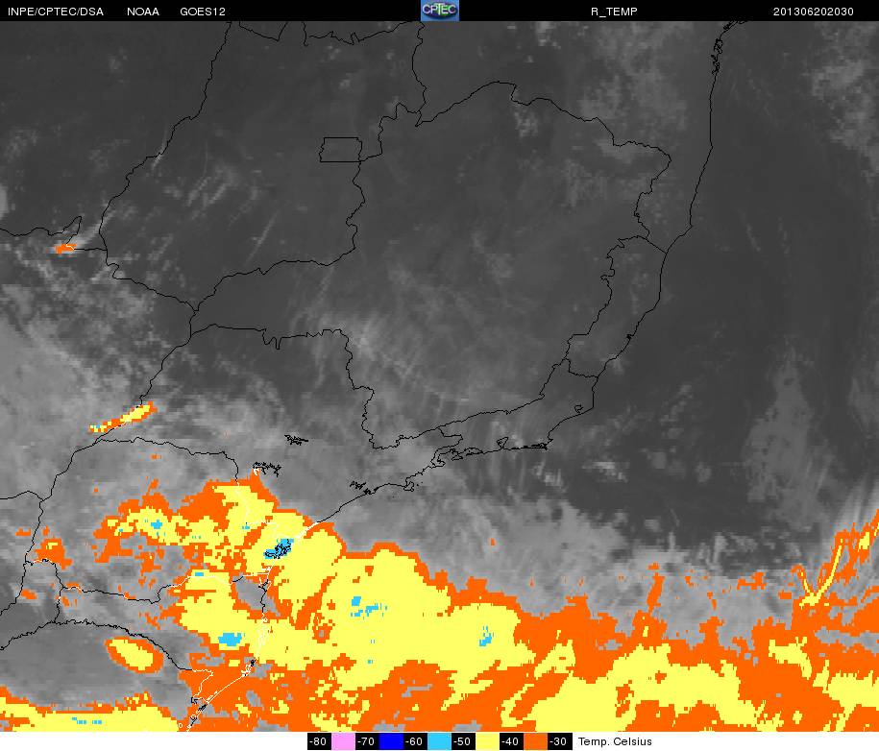Select the -60 legend value
Image resolution: width=879 pixels, height=751 pixels.
click(415, 740)
